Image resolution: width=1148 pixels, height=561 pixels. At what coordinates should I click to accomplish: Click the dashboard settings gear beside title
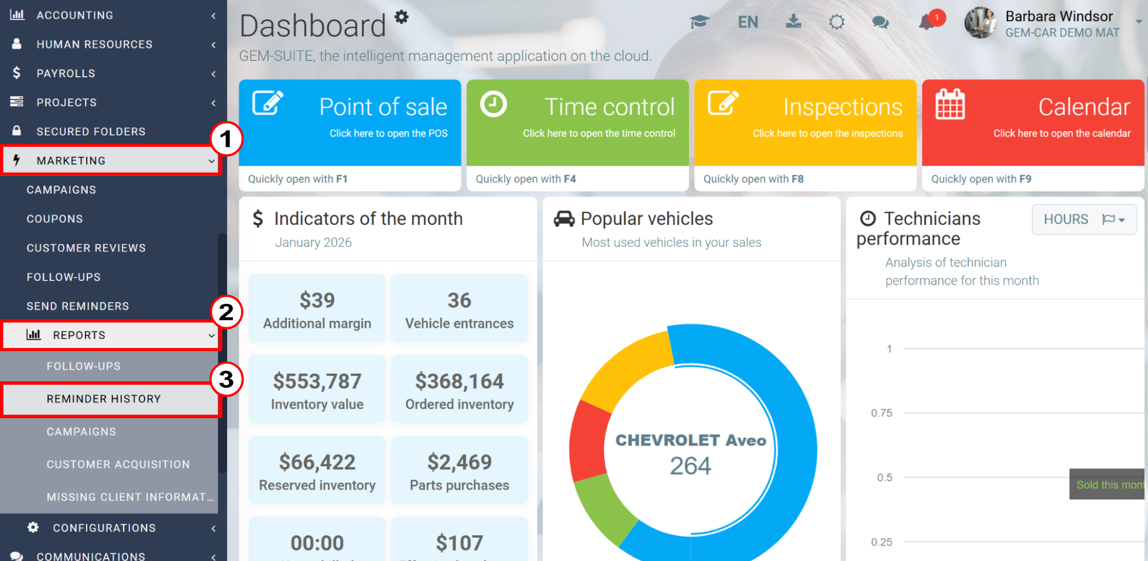pos(401,16)
